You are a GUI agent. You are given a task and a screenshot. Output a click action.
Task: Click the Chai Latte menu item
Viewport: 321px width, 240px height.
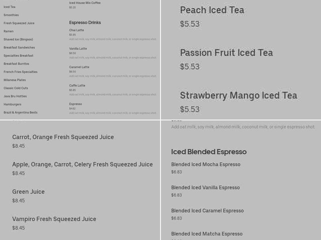point(77,30)
